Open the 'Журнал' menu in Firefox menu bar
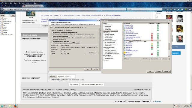The height and width of the screenshot is (108, 192). click(x=16, y=3)
